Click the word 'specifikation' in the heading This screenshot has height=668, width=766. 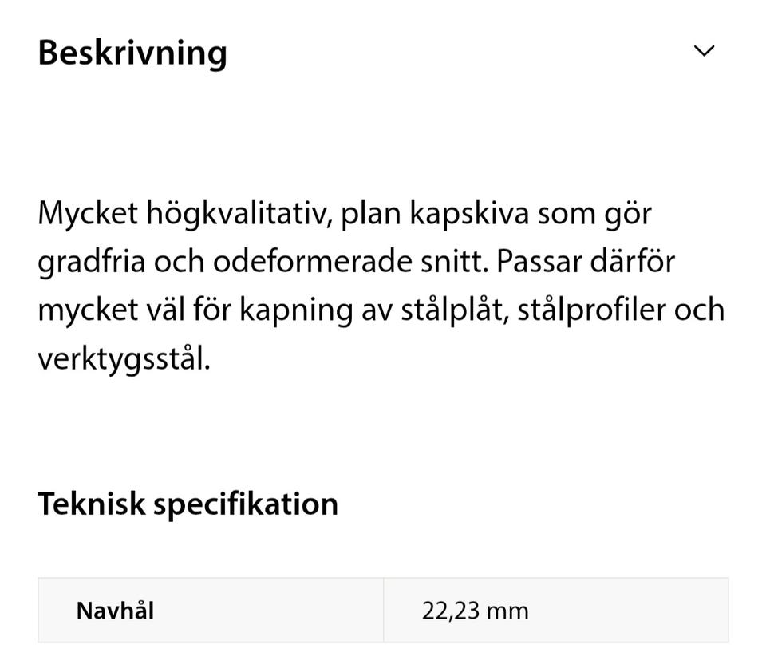(245, 504)
